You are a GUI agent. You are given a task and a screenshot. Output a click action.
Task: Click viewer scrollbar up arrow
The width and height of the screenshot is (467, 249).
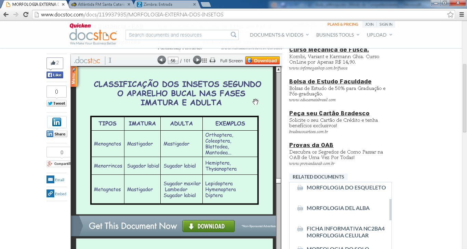279,69
